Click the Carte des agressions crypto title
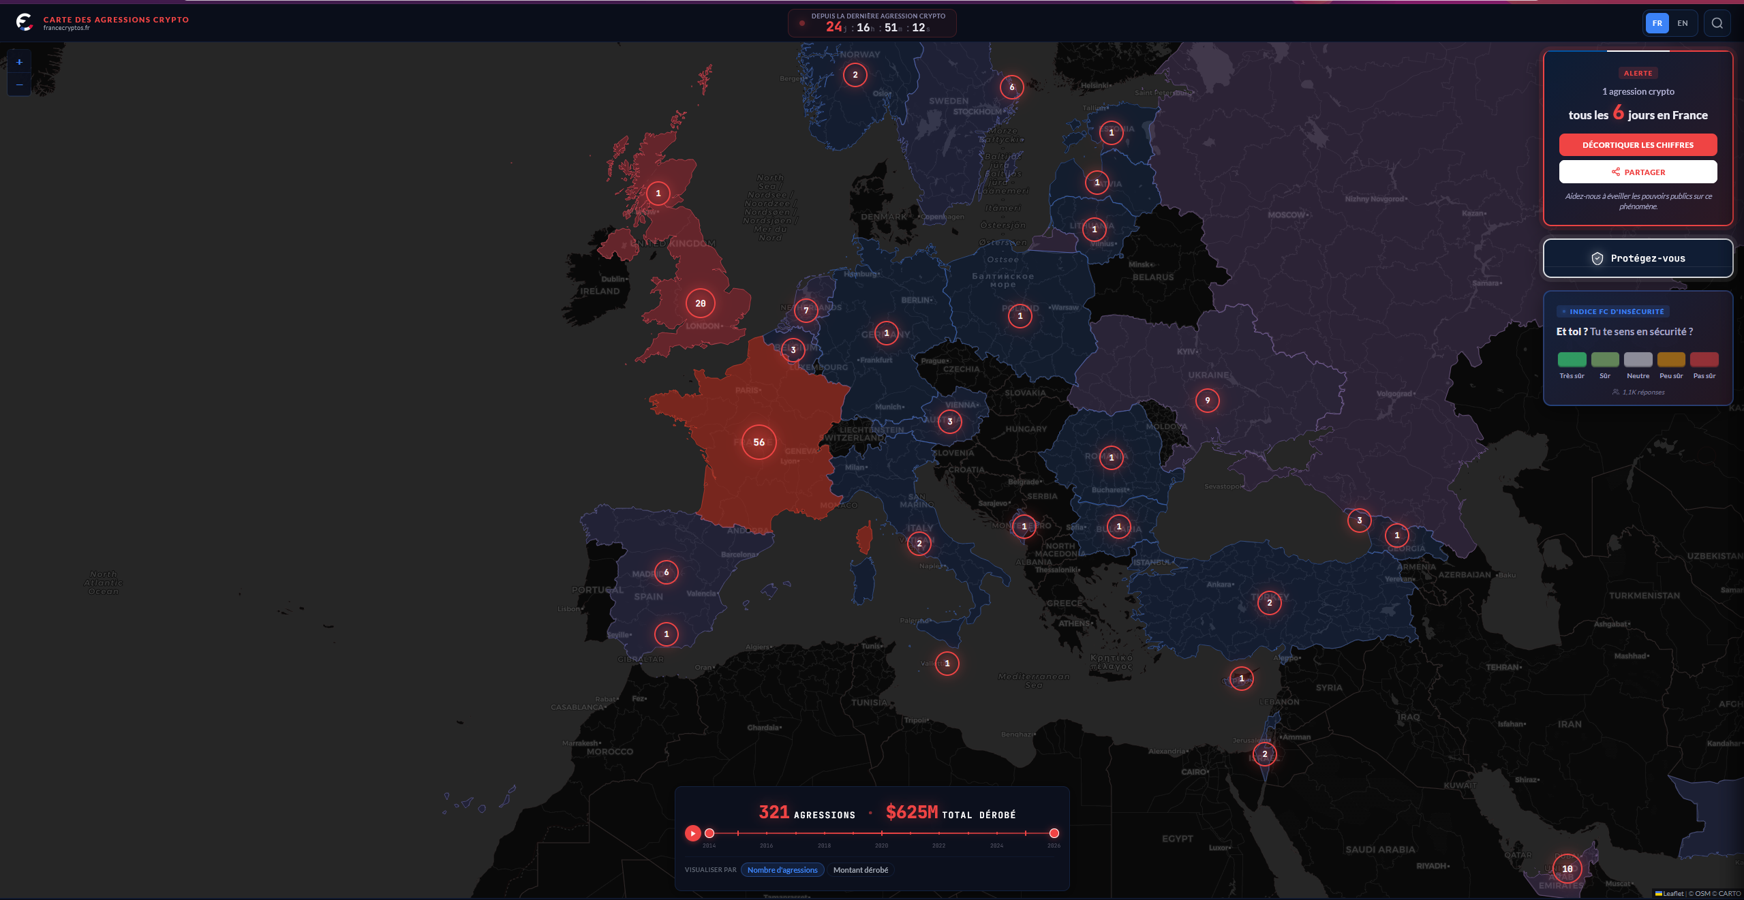This screenshot has width=1744, height=900. [x=116, y=20]
